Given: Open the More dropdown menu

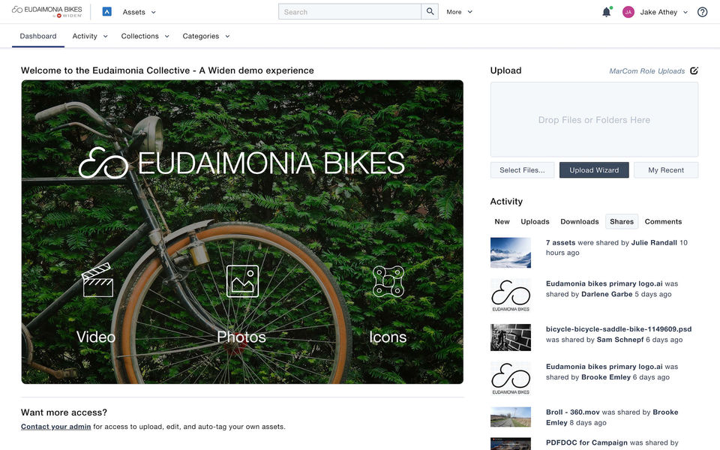Looking at the screenshot, I should [459, 12].
